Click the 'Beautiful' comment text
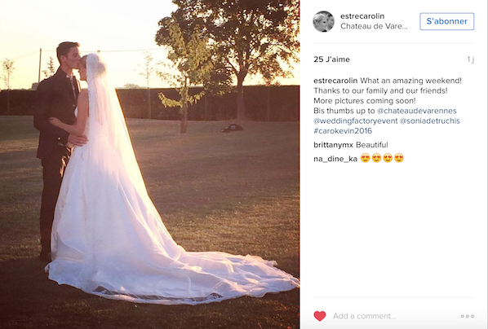The width and height of the screenshot is (488, 329). click(x=372, y=145)
